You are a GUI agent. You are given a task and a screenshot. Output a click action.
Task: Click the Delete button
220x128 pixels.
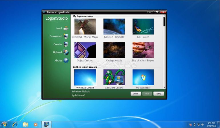pyautogui.click(x=136, y=94)
